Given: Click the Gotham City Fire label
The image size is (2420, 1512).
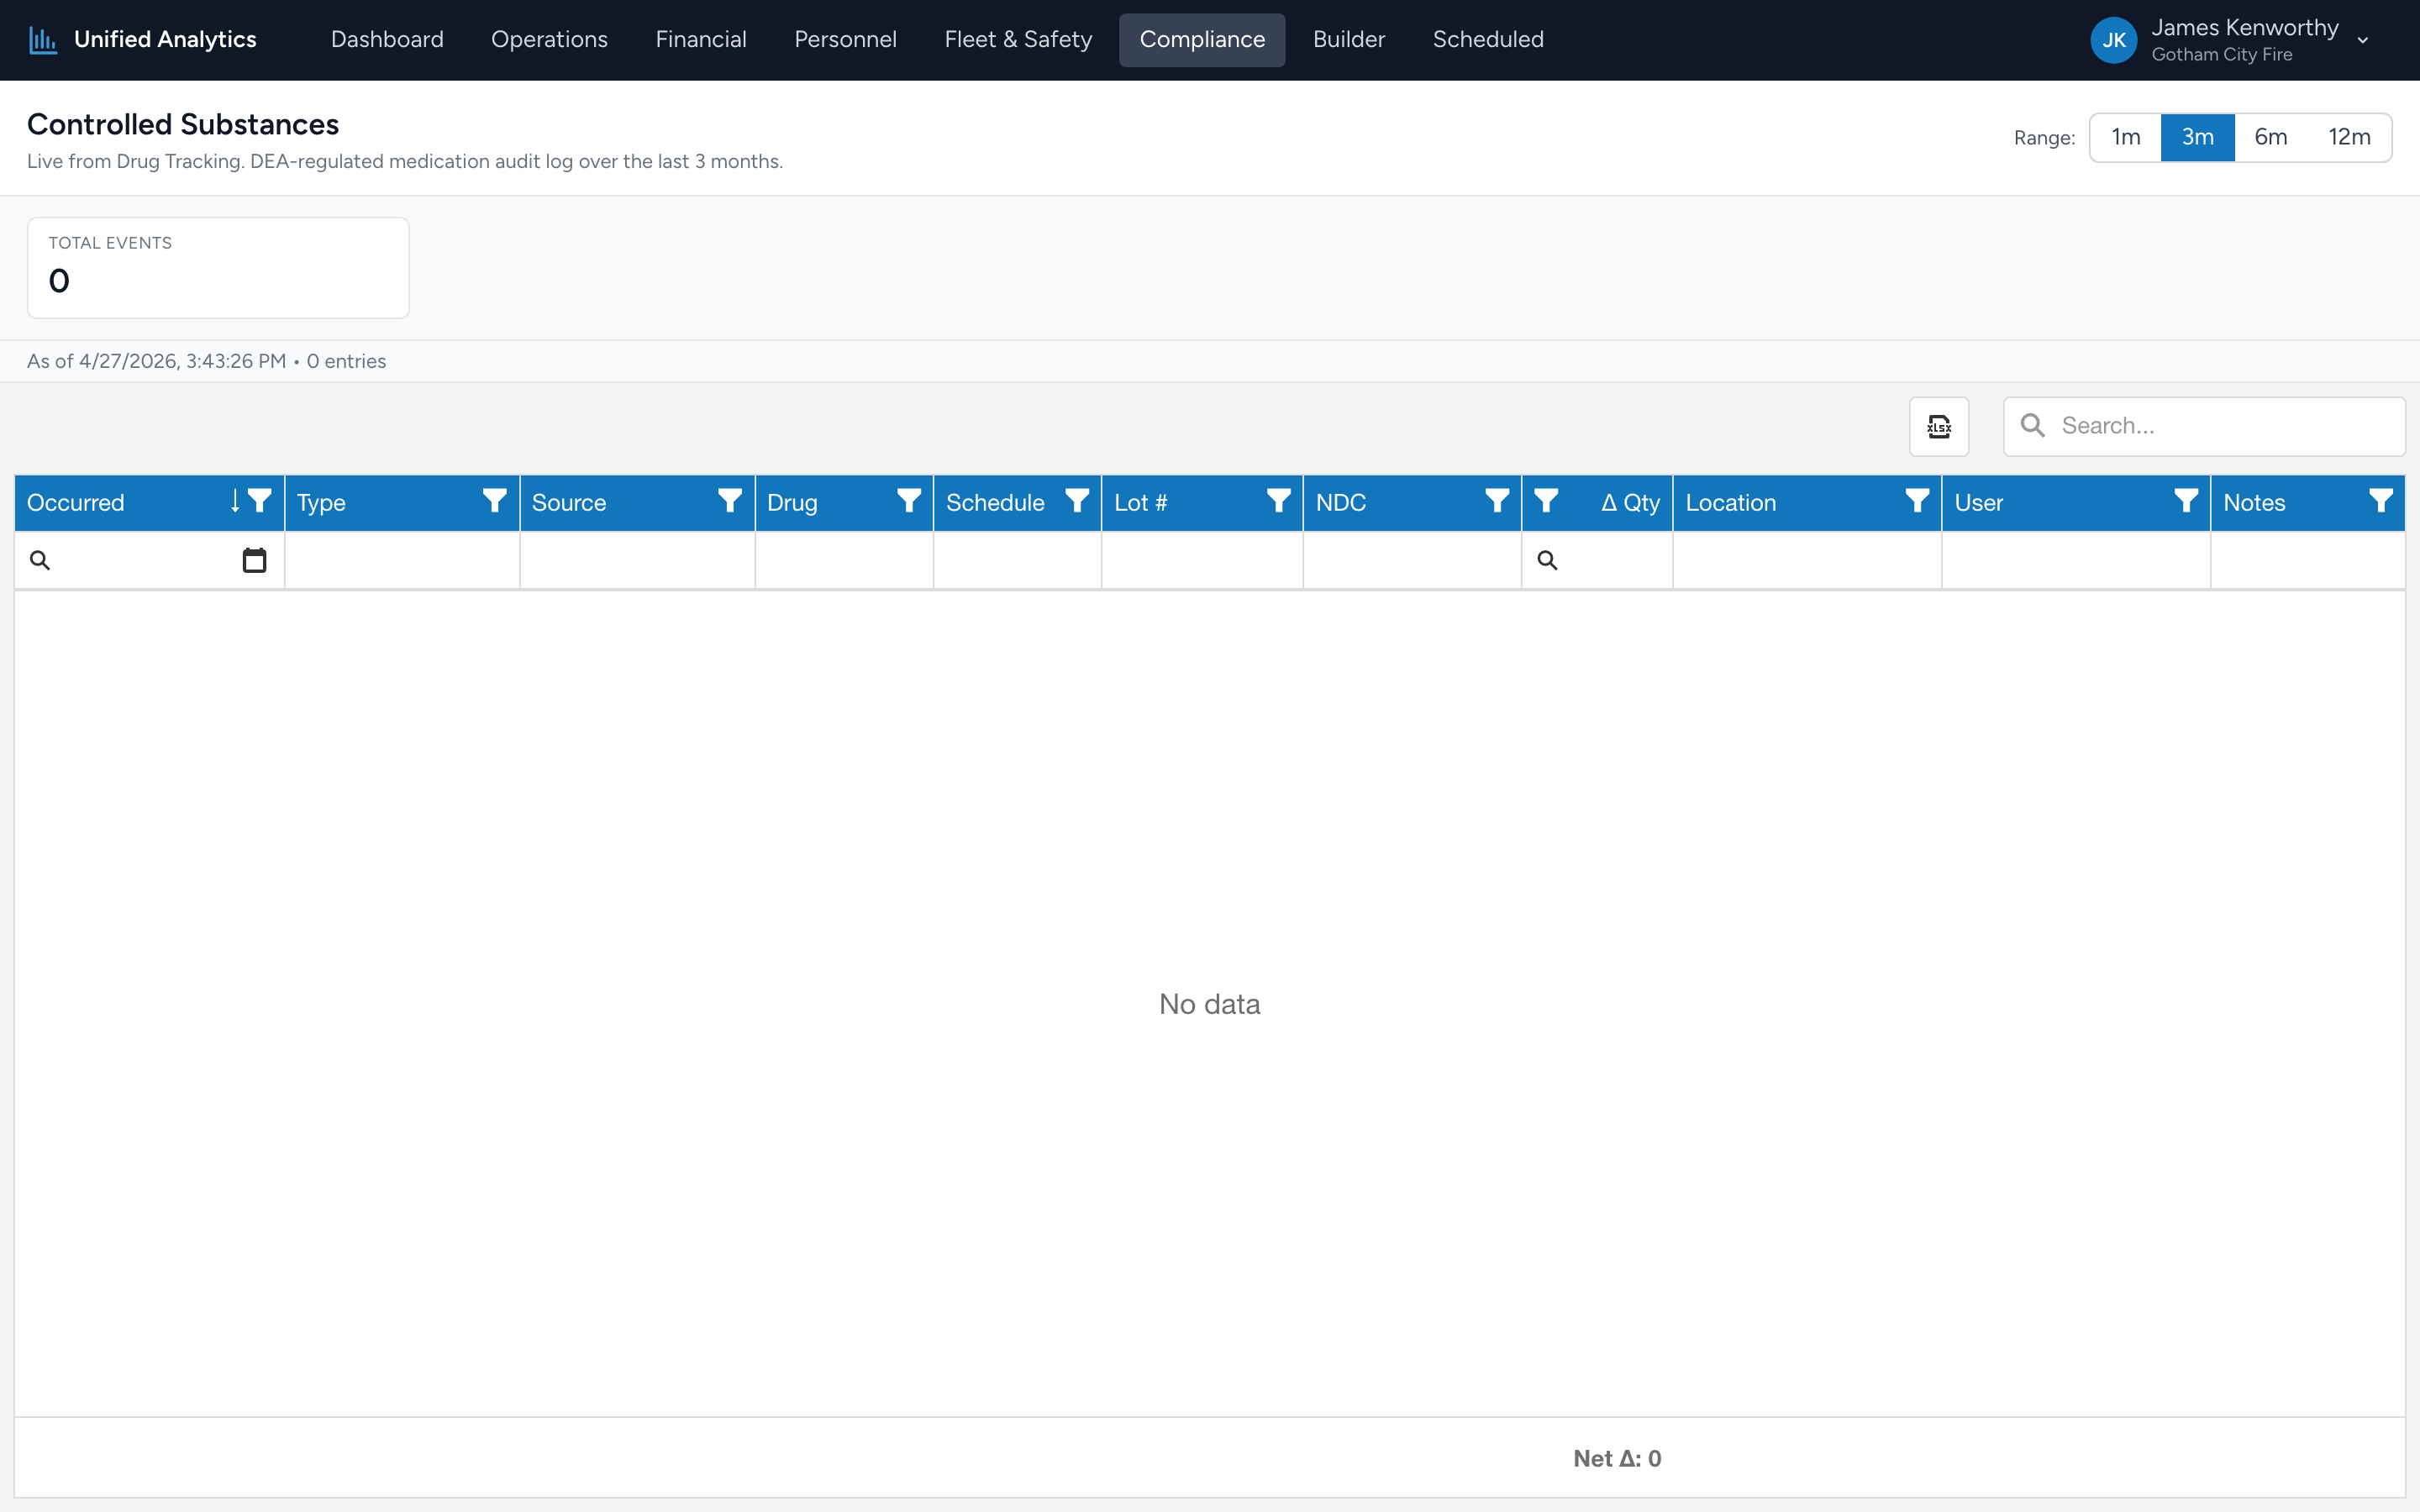Looking at the screenshot, I should point(2222,55).
